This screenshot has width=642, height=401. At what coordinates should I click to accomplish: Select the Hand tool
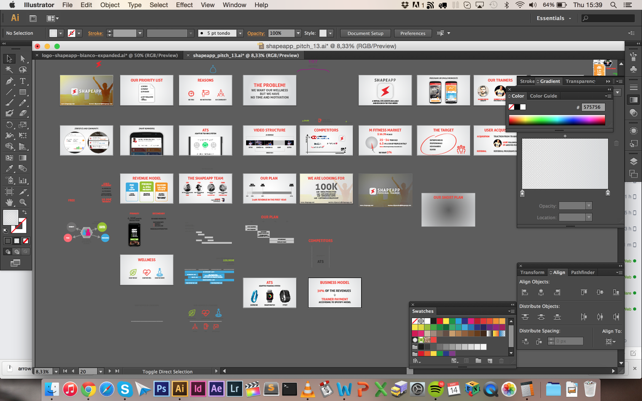[9, 203]
